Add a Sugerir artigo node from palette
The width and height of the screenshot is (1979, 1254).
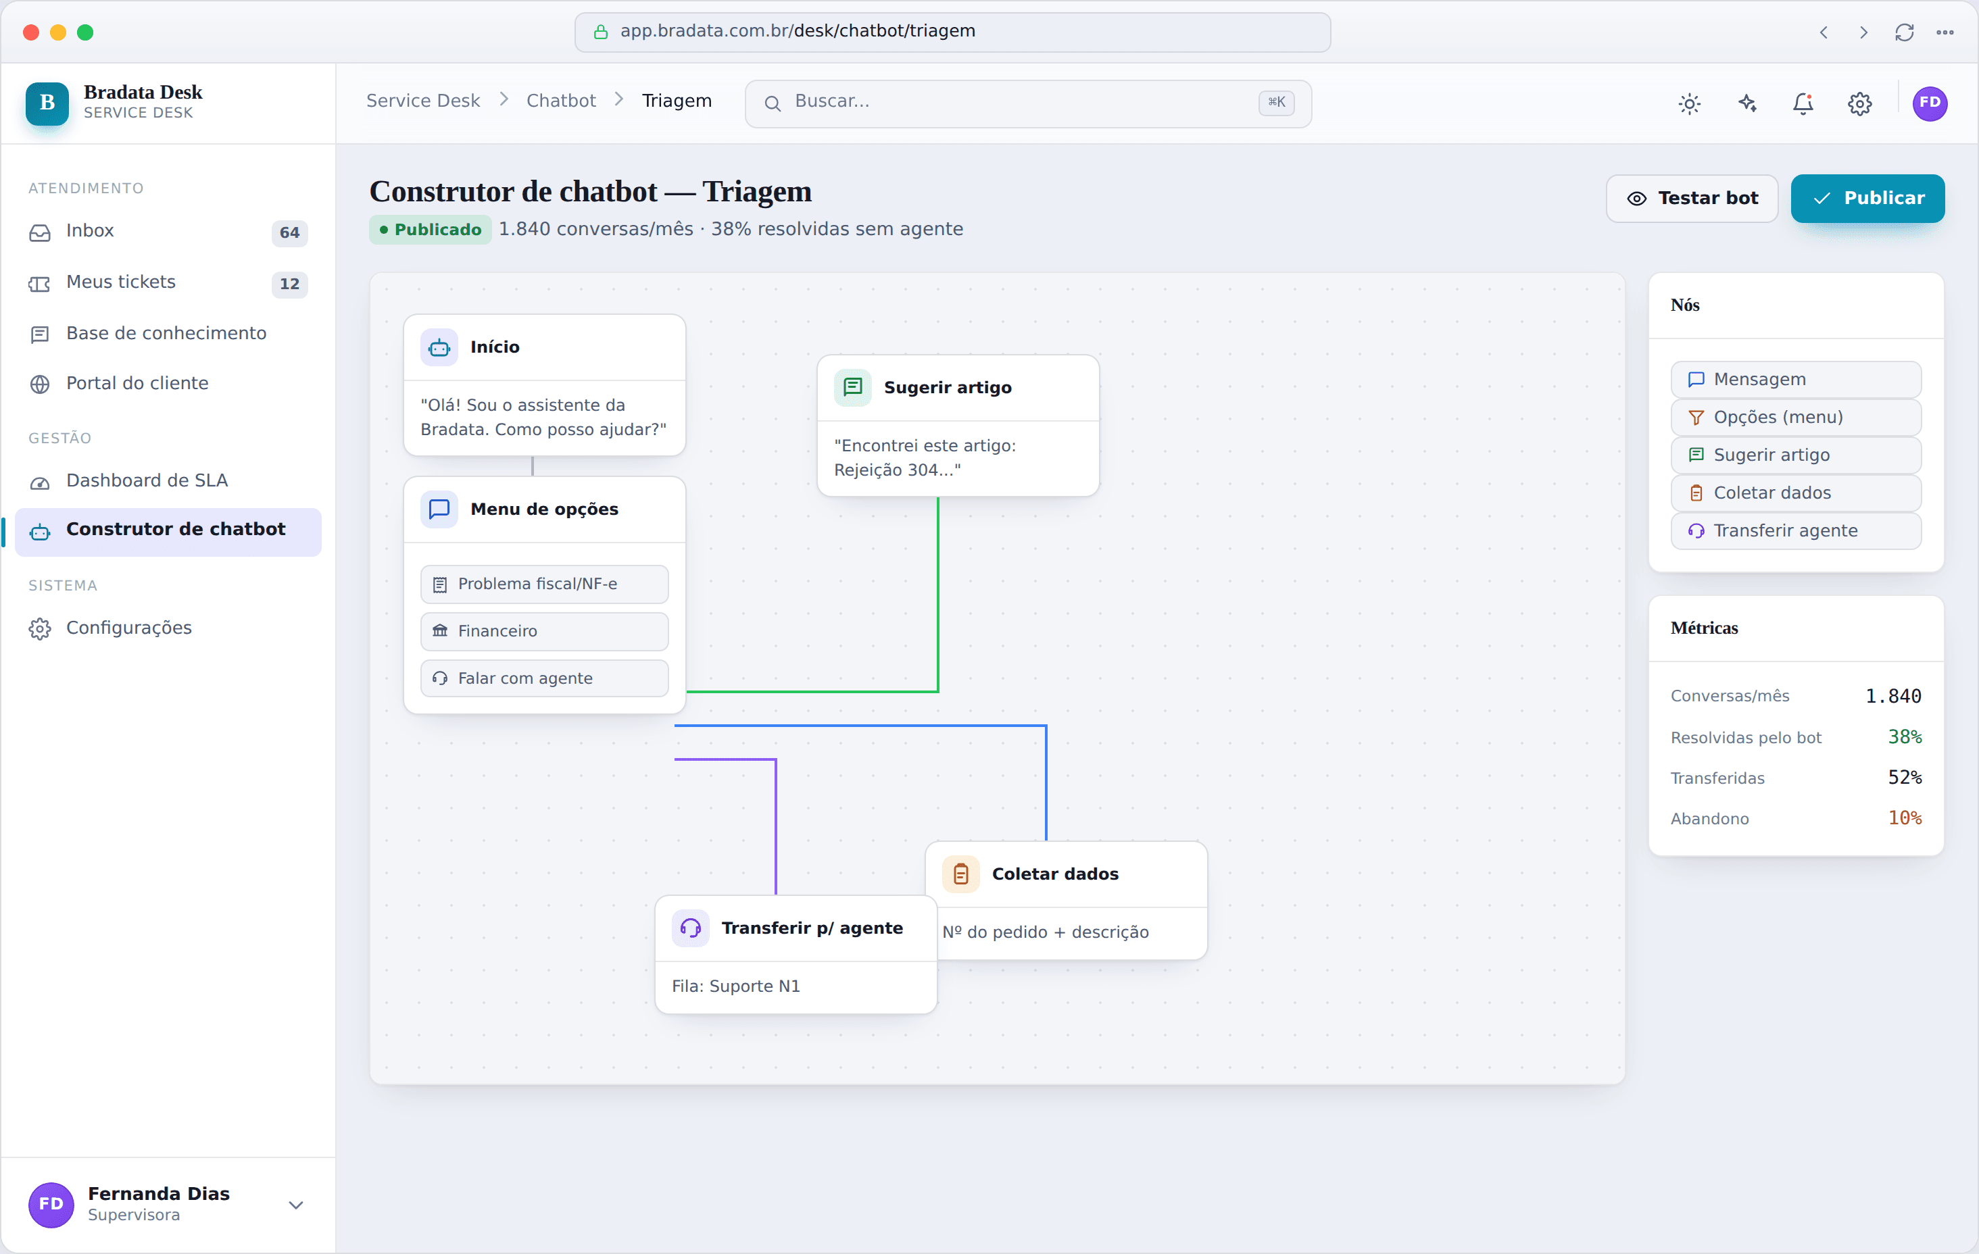(1796, 455)
